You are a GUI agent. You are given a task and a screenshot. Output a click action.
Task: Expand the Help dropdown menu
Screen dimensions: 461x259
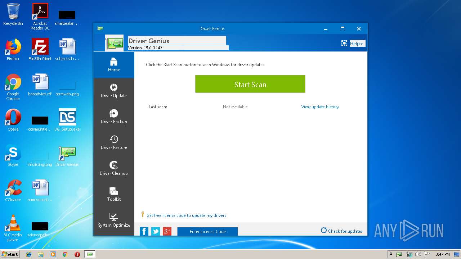[358, 44]
